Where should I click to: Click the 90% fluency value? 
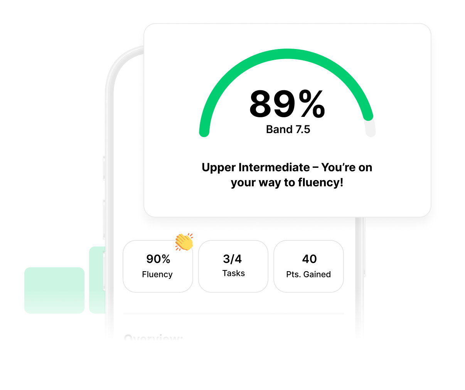[158, 259]
